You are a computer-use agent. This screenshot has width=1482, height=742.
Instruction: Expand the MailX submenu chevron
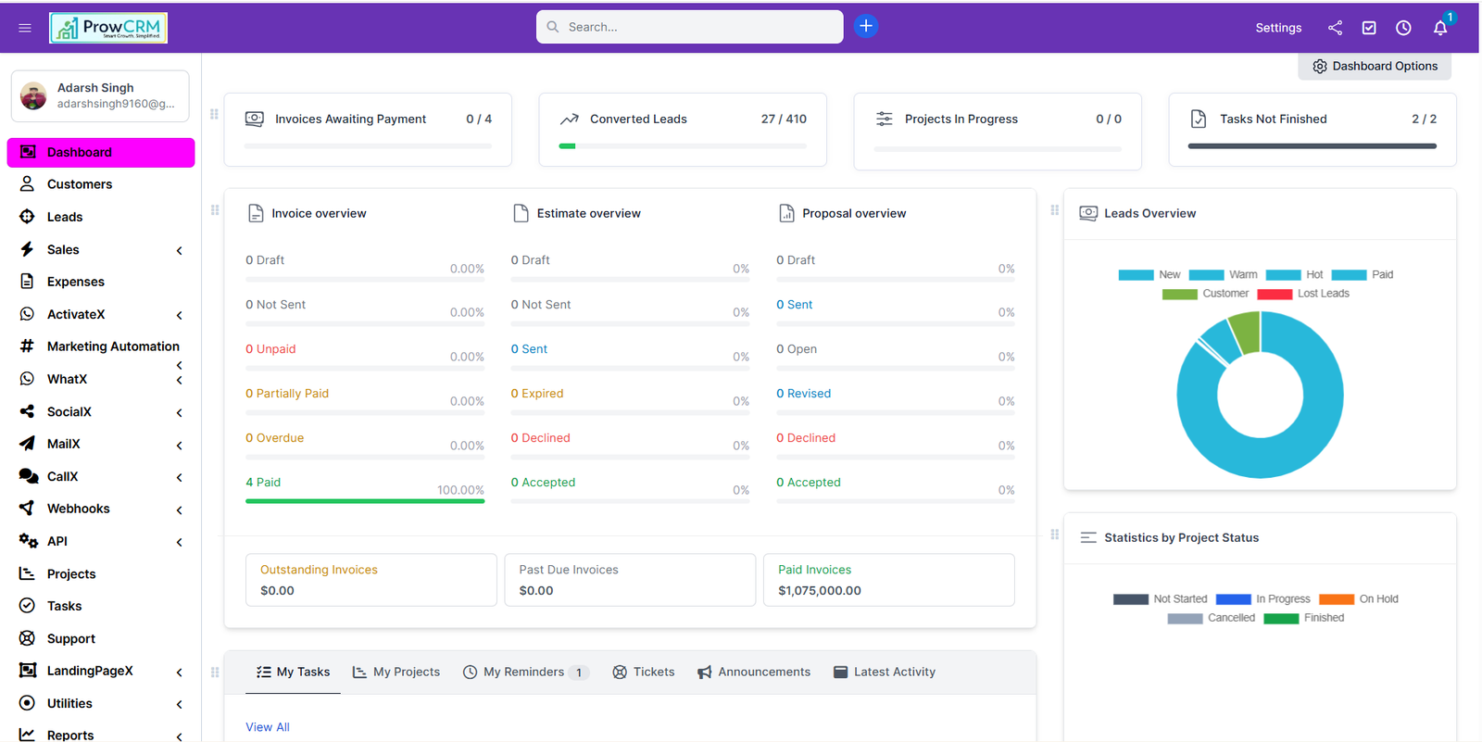click(179, 445)
